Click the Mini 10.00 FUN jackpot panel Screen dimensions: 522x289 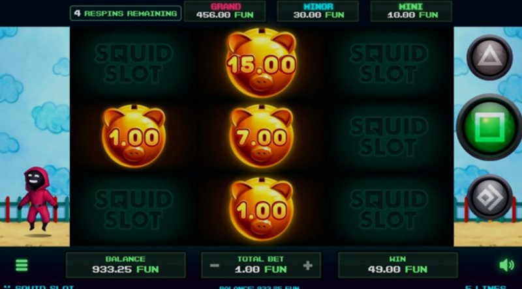(x=412, y=11)
